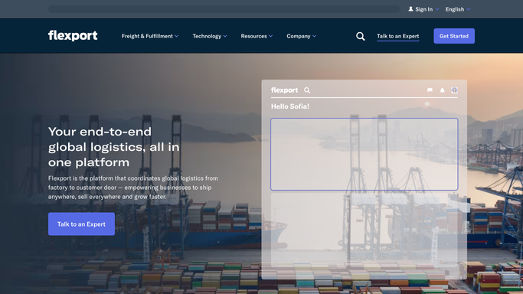Click the search icon in dashboard preview
The height and width of the screenshot is (294, 523).
pyautogui.click(x=307, y=90)
